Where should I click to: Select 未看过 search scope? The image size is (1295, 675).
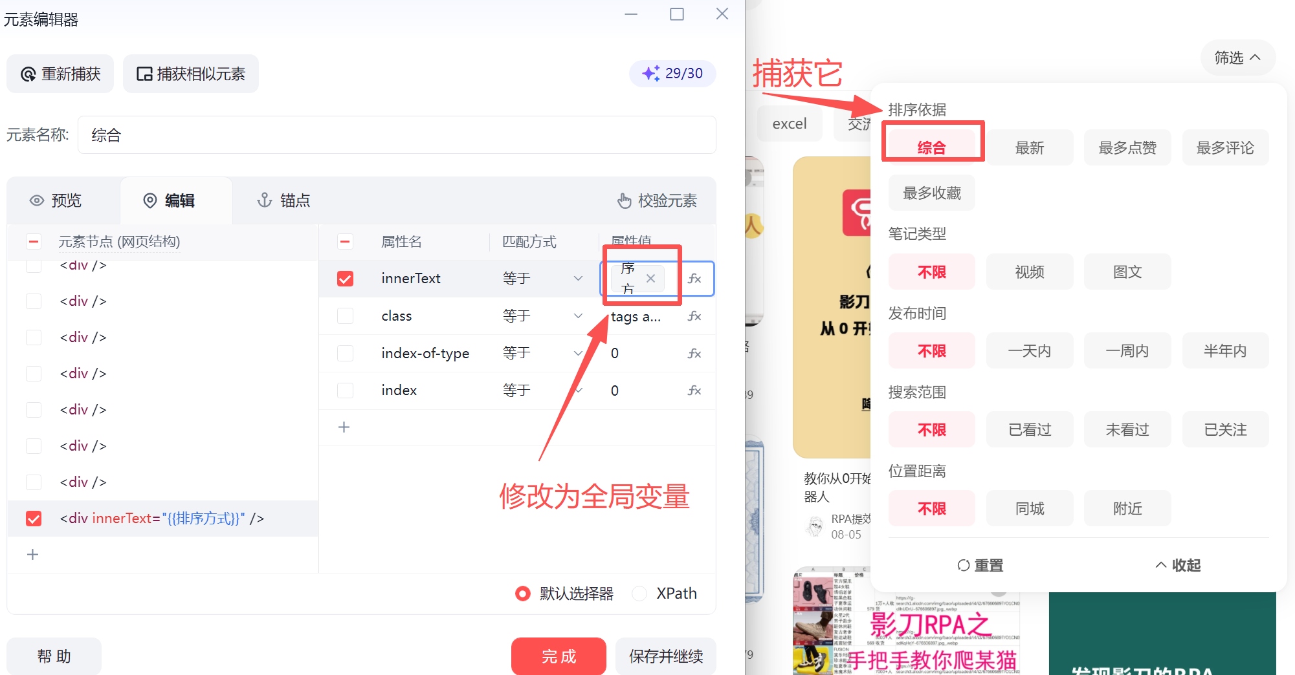click(1127, 429)
